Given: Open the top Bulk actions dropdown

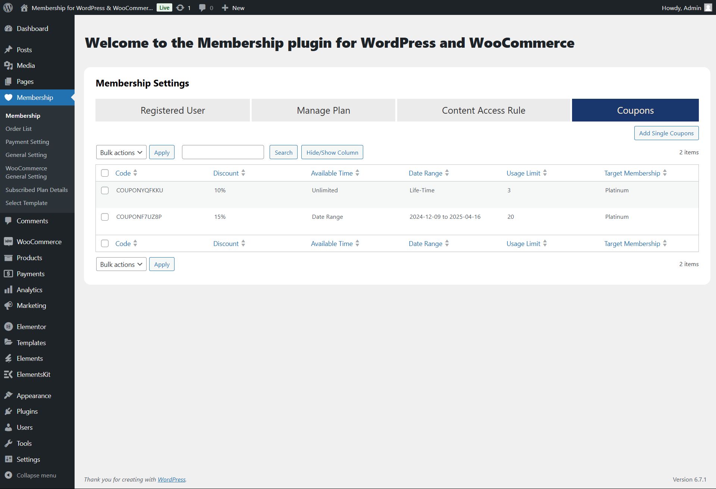Looking at the screenshot, I should point(121,152).
